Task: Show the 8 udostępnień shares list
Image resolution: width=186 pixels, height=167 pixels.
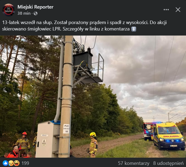Action: click(x=168, y=163)
